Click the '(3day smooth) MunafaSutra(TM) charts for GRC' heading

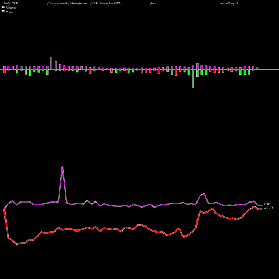pyautogui.click(x=84, y=3)
